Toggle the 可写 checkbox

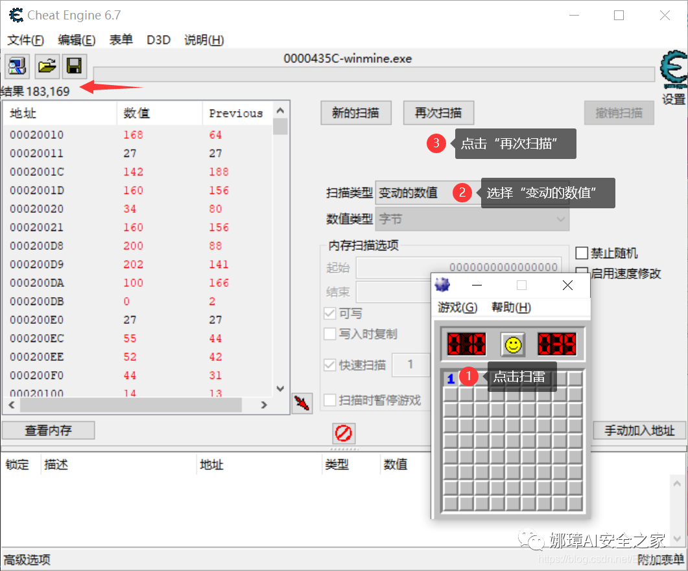pyautogui.click(x=329, y=313)
